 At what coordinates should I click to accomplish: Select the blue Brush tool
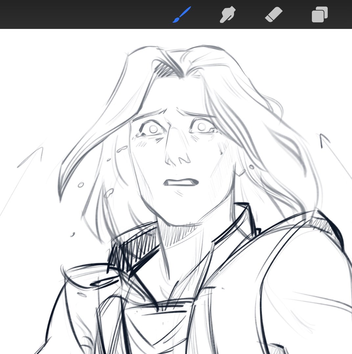click(182, 15)
